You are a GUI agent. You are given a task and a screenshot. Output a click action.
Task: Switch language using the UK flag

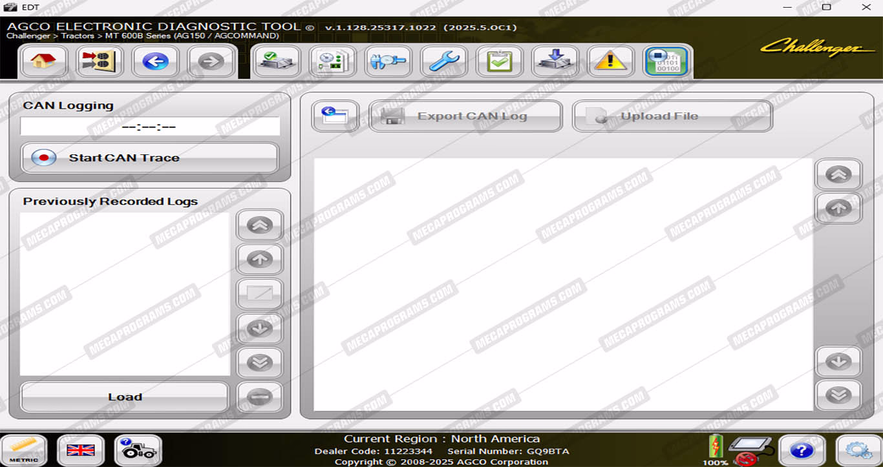coord(81,450)
